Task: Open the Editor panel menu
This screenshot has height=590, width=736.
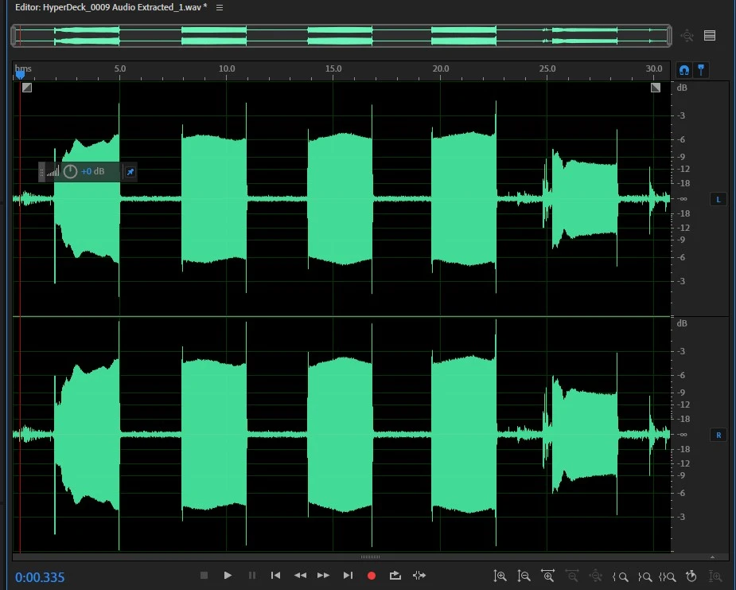Action: 220,7
